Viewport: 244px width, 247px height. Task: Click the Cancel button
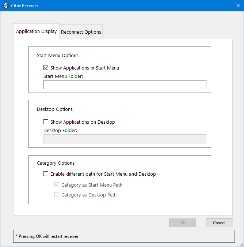(219, 223)
